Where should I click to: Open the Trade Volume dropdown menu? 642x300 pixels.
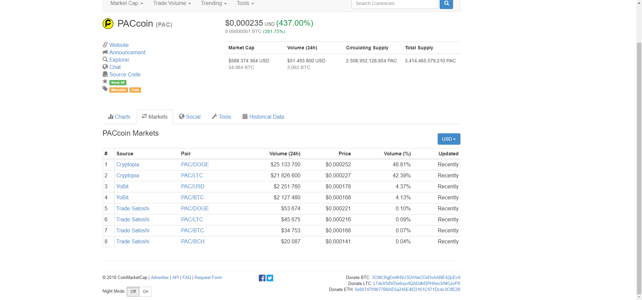click(x=172, y=3)
